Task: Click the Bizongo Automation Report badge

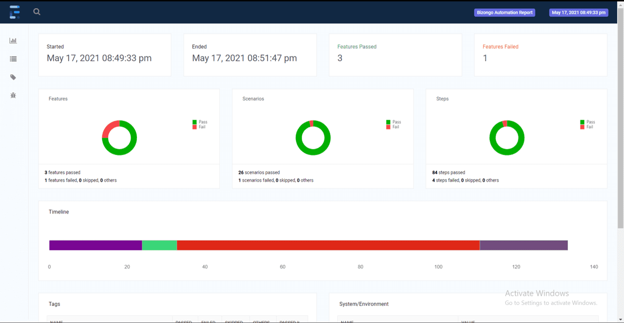Action: (505, 13)
